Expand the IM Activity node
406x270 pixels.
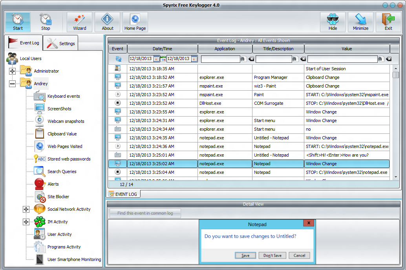[26, 222]
